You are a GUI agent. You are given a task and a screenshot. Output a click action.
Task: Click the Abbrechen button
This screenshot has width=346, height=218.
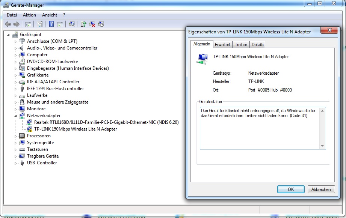(321, 189)
